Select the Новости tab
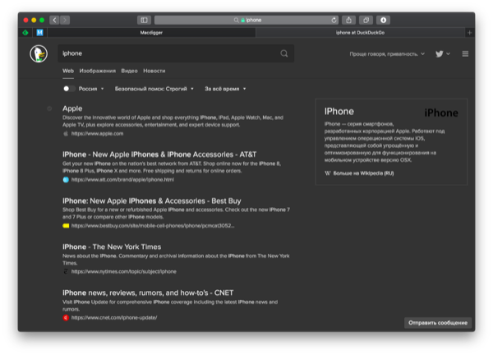This screenshot has height=355, width=493. tap(154, 71)
